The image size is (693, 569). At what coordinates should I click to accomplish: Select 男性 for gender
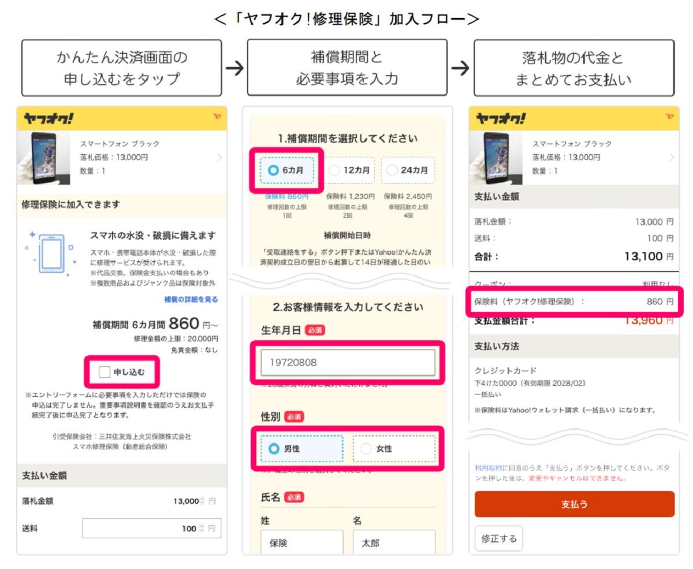301,448
